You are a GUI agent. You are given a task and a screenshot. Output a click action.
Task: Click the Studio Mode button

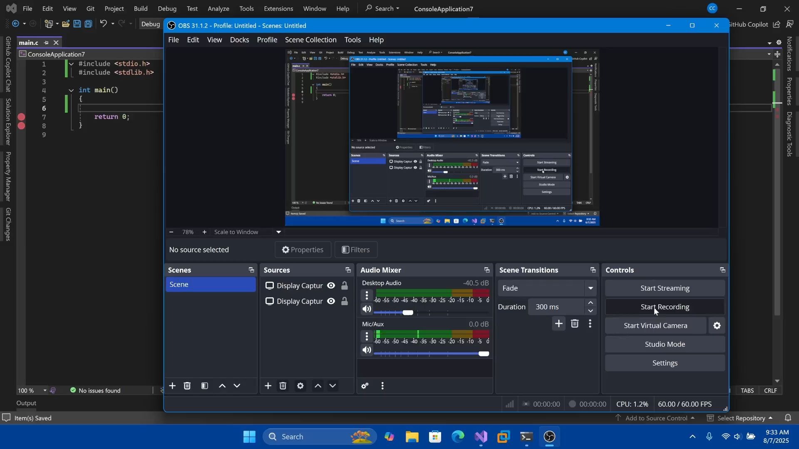(x=665, y=344)
